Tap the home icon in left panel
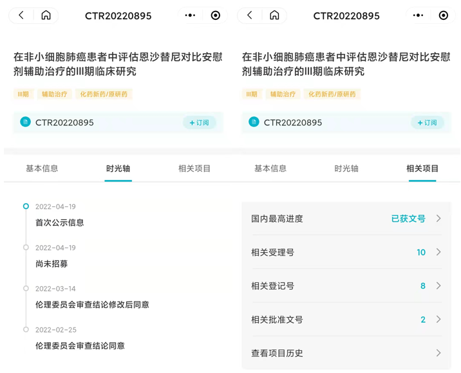The width and height of the screenshot is (461, 373). point(46,15)
